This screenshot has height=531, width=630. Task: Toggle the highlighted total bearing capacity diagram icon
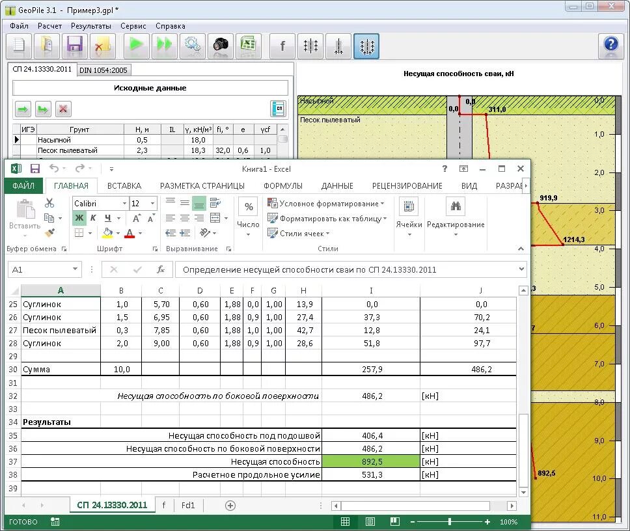[x=366, y=46]
